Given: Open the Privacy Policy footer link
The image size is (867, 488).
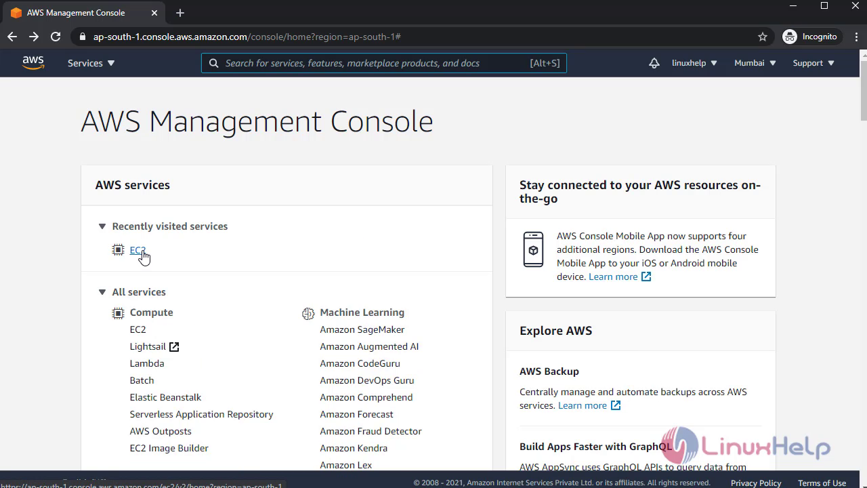Looking at the screenshot, I should coord(756,483).
